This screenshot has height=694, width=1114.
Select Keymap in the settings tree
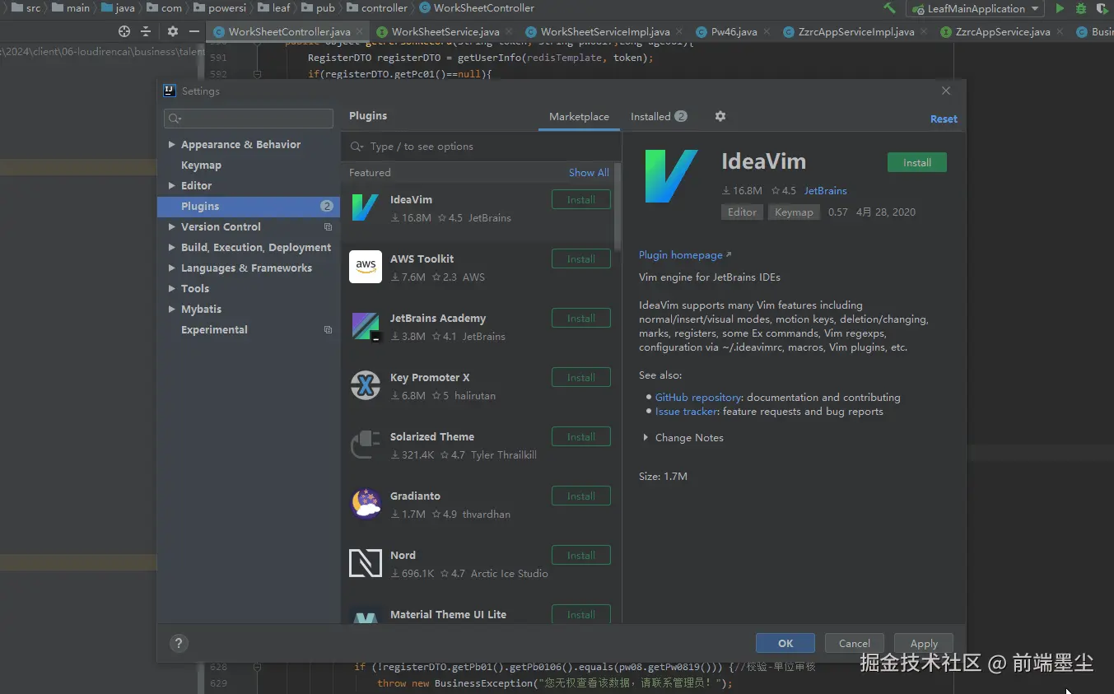pyautogui.click(x=201, y=165)
